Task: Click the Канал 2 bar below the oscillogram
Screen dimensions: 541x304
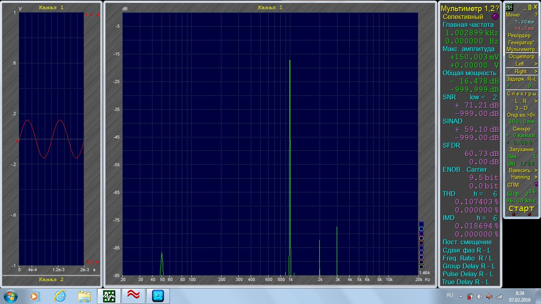Action: (51, 280)
